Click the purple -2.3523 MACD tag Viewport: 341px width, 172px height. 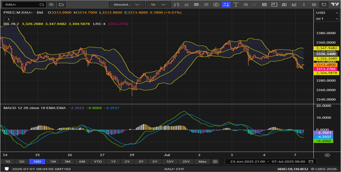pyautogui.click(x=323, y=133)
